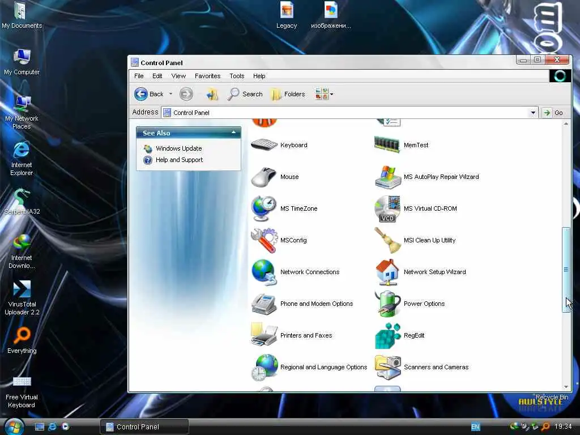Click the EN language indicator
The width and height of the screenshot is (580, 435).
pyautogui.click(x=475, y=427)
